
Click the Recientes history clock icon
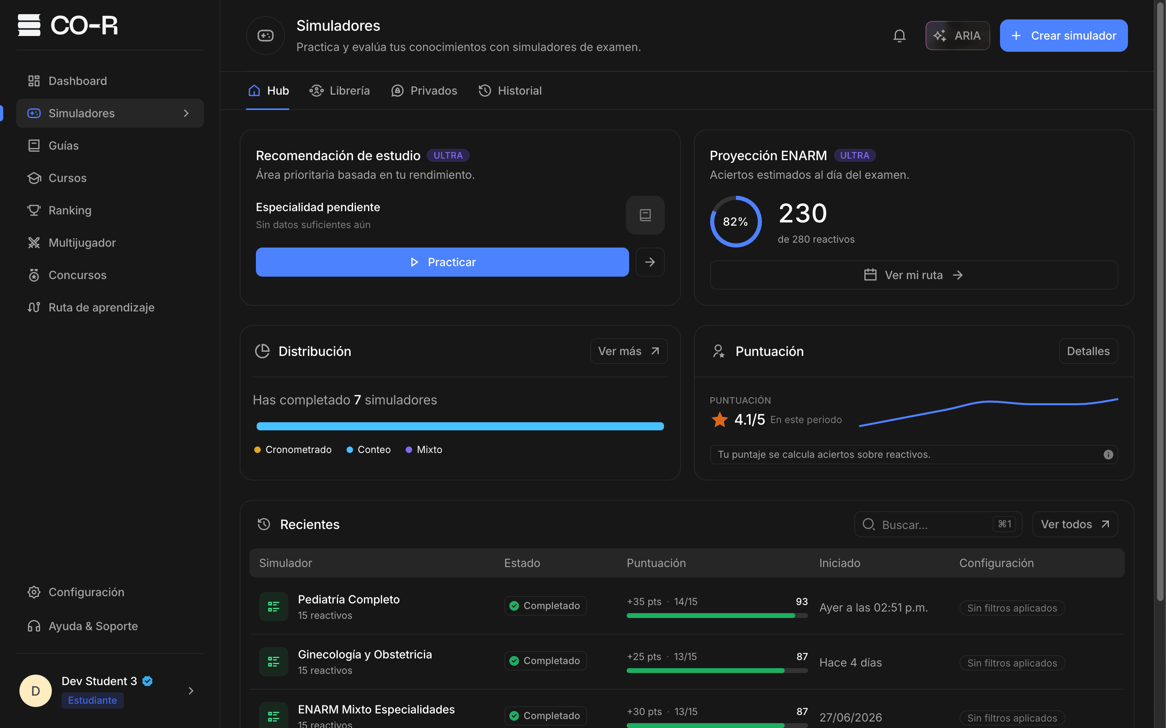click(x=264, y=524)
